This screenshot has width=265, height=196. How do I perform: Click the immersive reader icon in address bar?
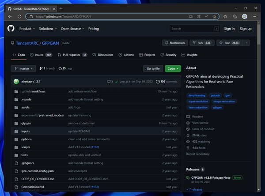(x=199, y=16)
